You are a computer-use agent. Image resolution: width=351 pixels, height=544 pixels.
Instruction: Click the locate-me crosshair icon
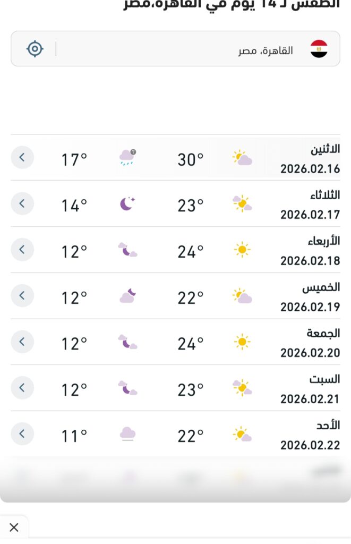click(x=35, y=49)
